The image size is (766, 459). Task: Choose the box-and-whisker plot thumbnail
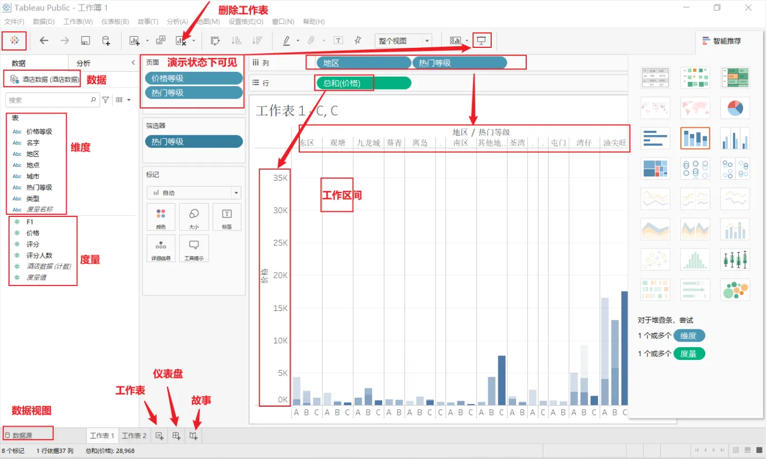(x=735, y=259)
